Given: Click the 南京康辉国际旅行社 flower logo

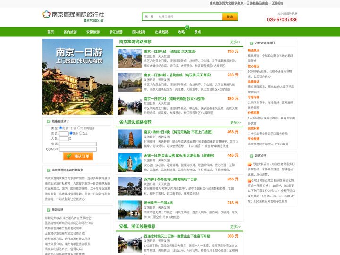Looking at the screenshot, I should coord(46,14).
